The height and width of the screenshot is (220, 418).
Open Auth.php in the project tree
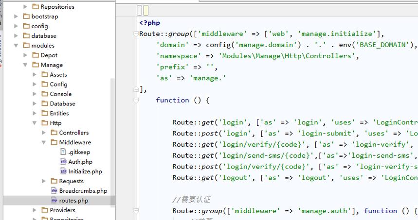[x=80, y=162]
